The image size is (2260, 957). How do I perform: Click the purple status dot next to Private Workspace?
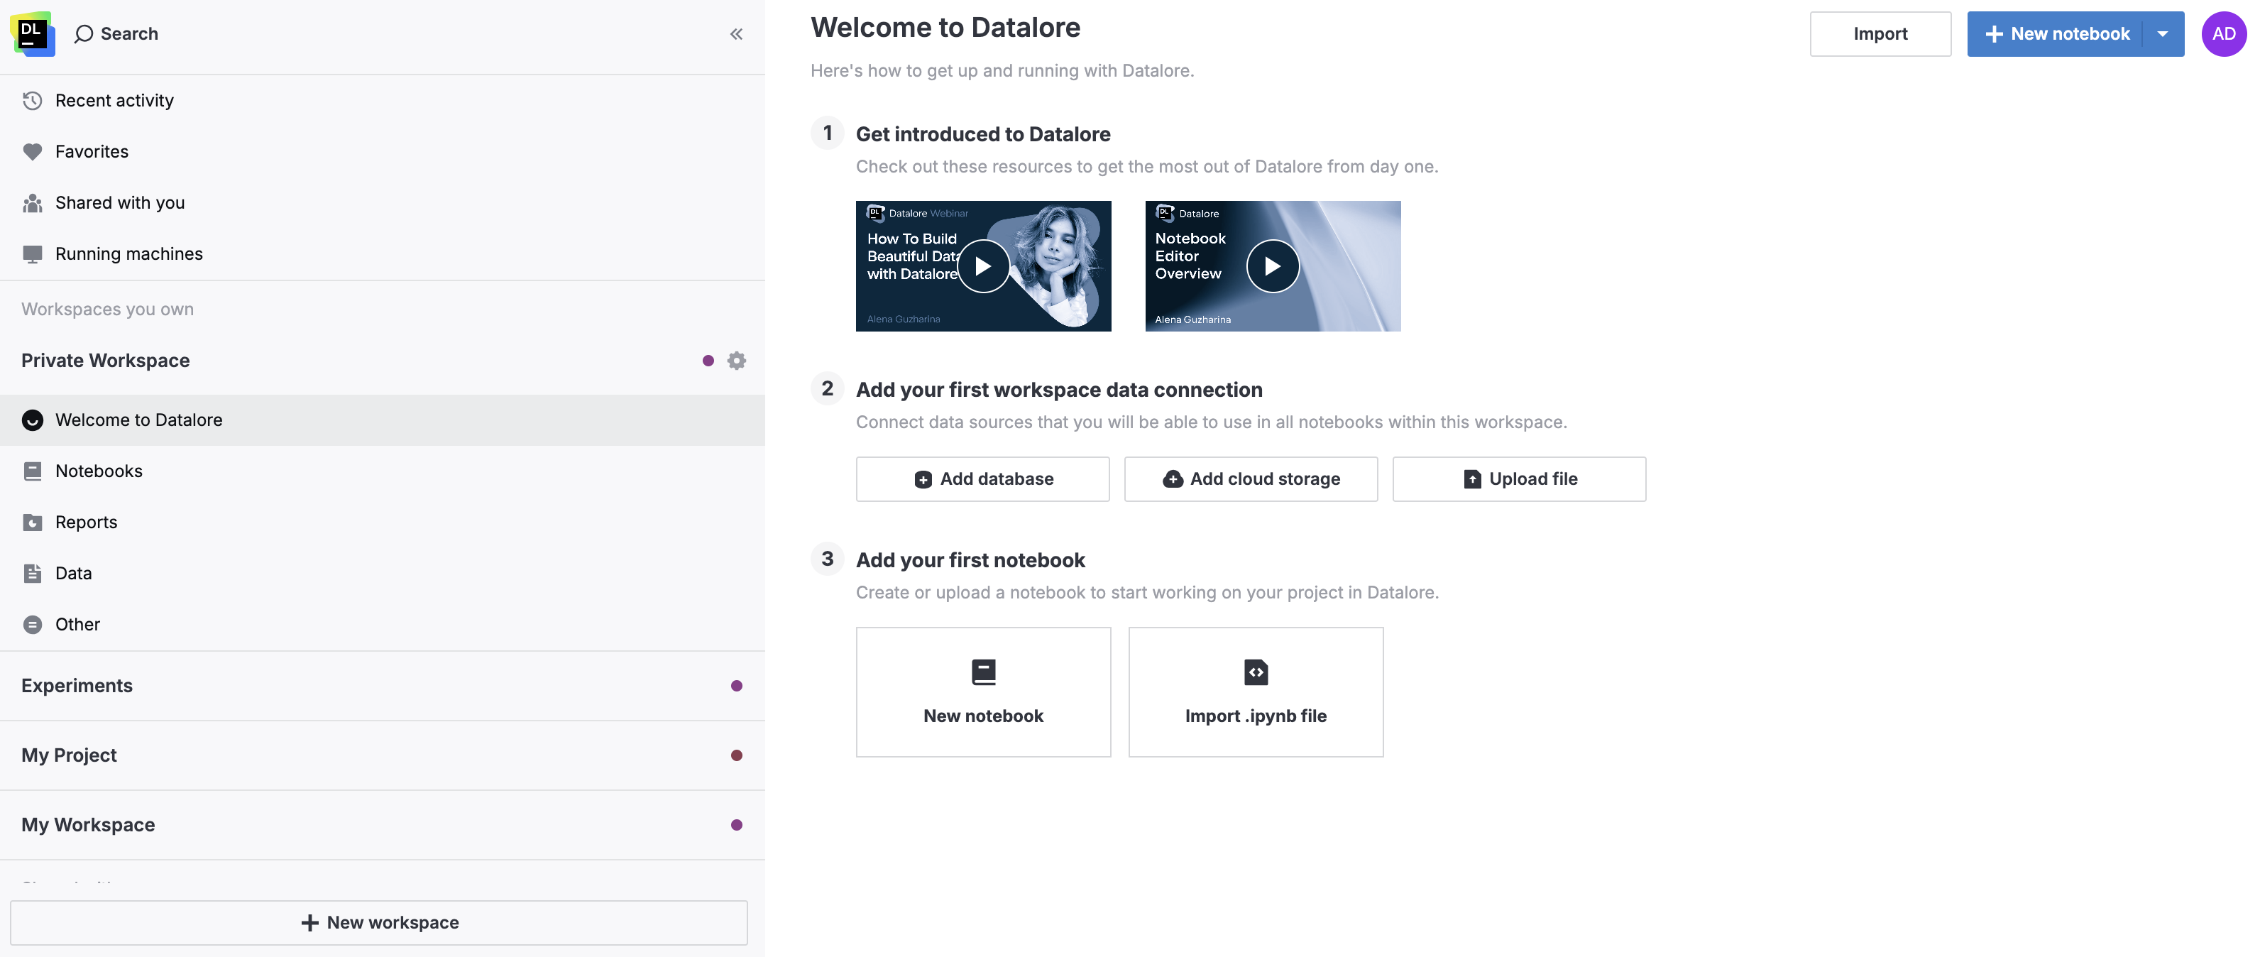pos(708,360)
